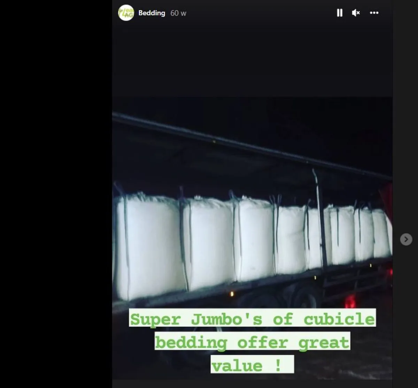Open the green AG profile avatar
The image size is (418, 388).
pyautogui.click(x=126, y=13)
